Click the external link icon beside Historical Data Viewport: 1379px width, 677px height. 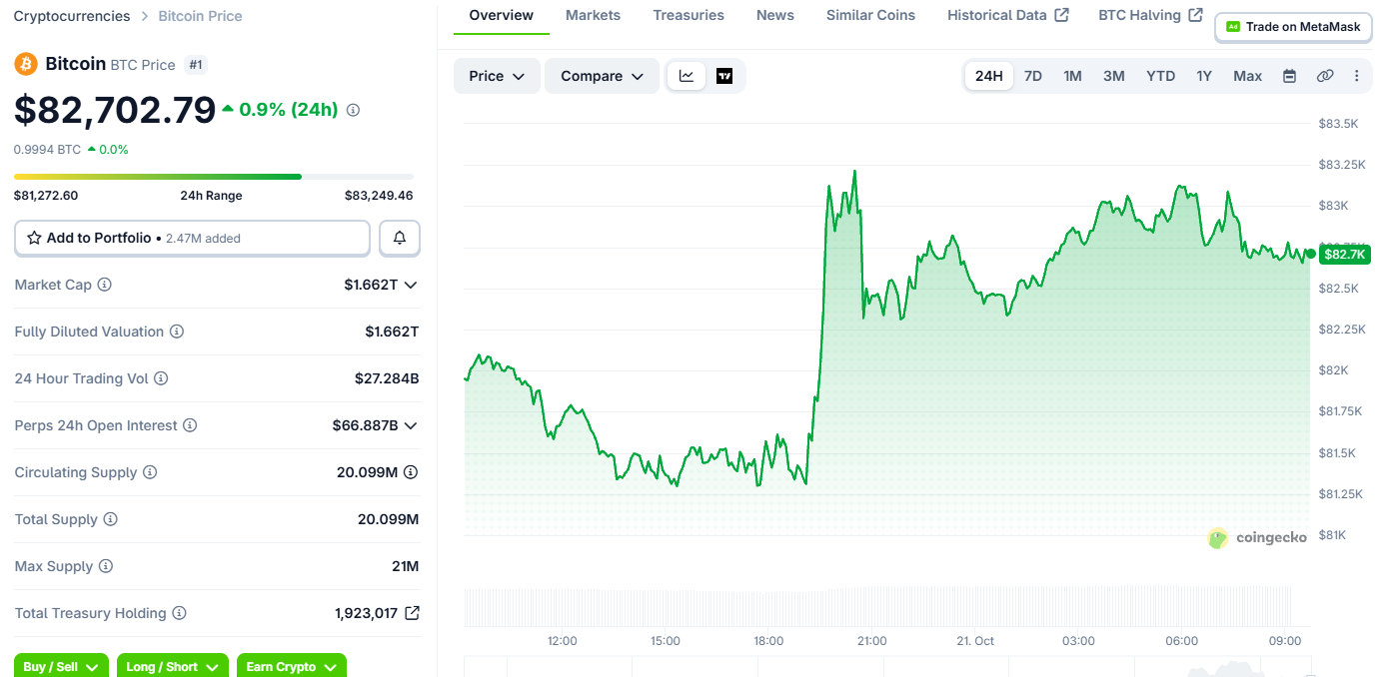pos(1062,15)
